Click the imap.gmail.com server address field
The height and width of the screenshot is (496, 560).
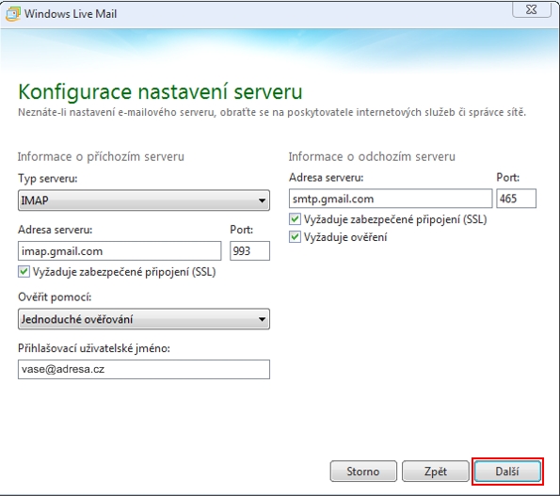120,251
